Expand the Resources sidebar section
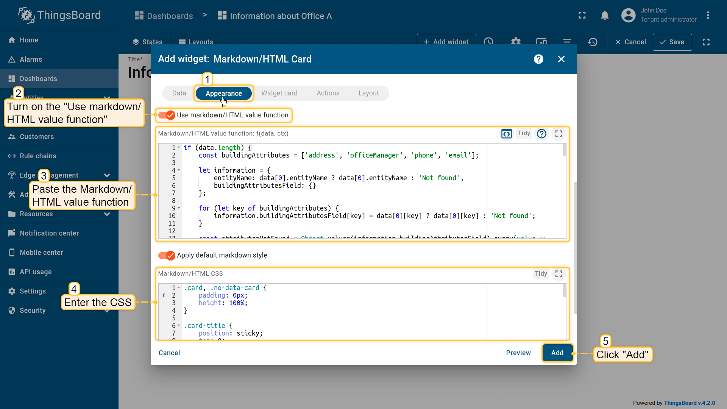Image resolution: width=727 pixels, height=409 pixels. (x=107, y=214)
